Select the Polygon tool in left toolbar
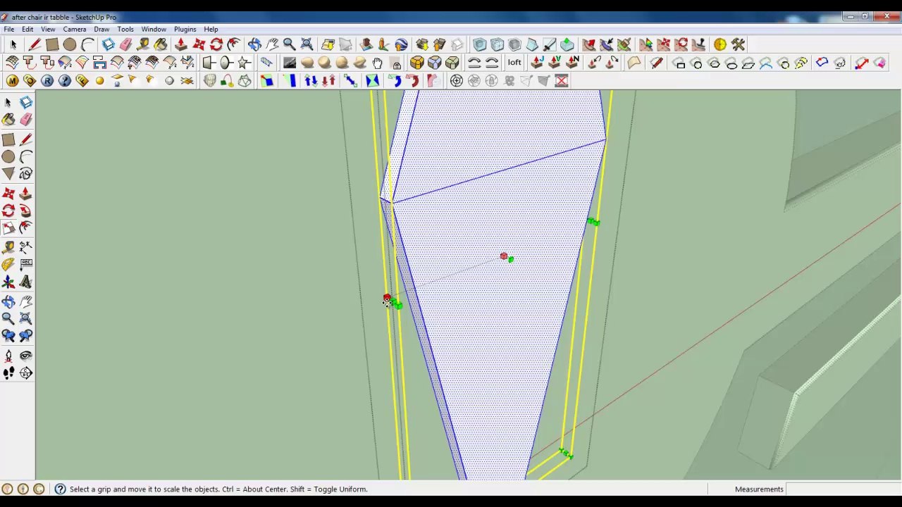The width and height of the screenshot is (902, 507). click(x=8, y=174)
